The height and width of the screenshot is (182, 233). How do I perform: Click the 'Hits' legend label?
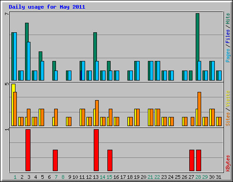coord(228,19)
